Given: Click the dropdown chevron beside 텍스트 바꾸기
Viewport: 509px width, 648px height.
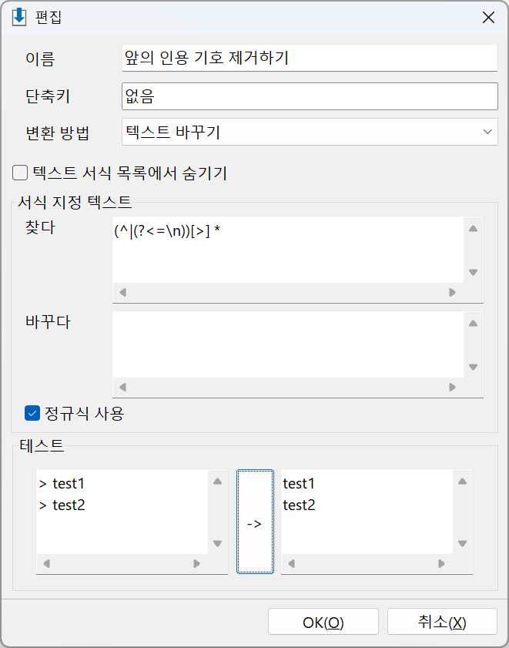Looking at the screenshot, I should (x=487, y=132).
